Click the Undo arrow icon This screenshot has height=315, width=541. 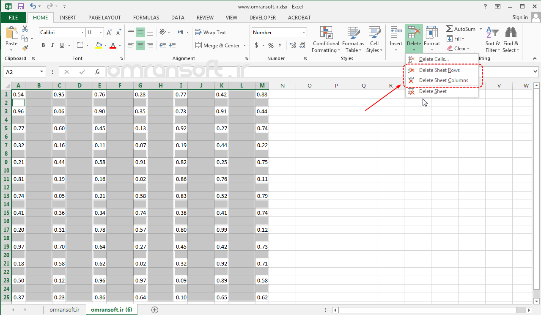point(33,7)
